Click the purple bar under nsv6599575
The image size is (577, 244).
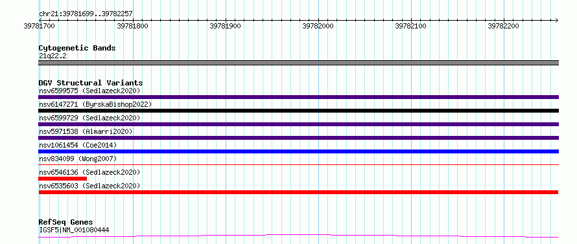[298, 97]
